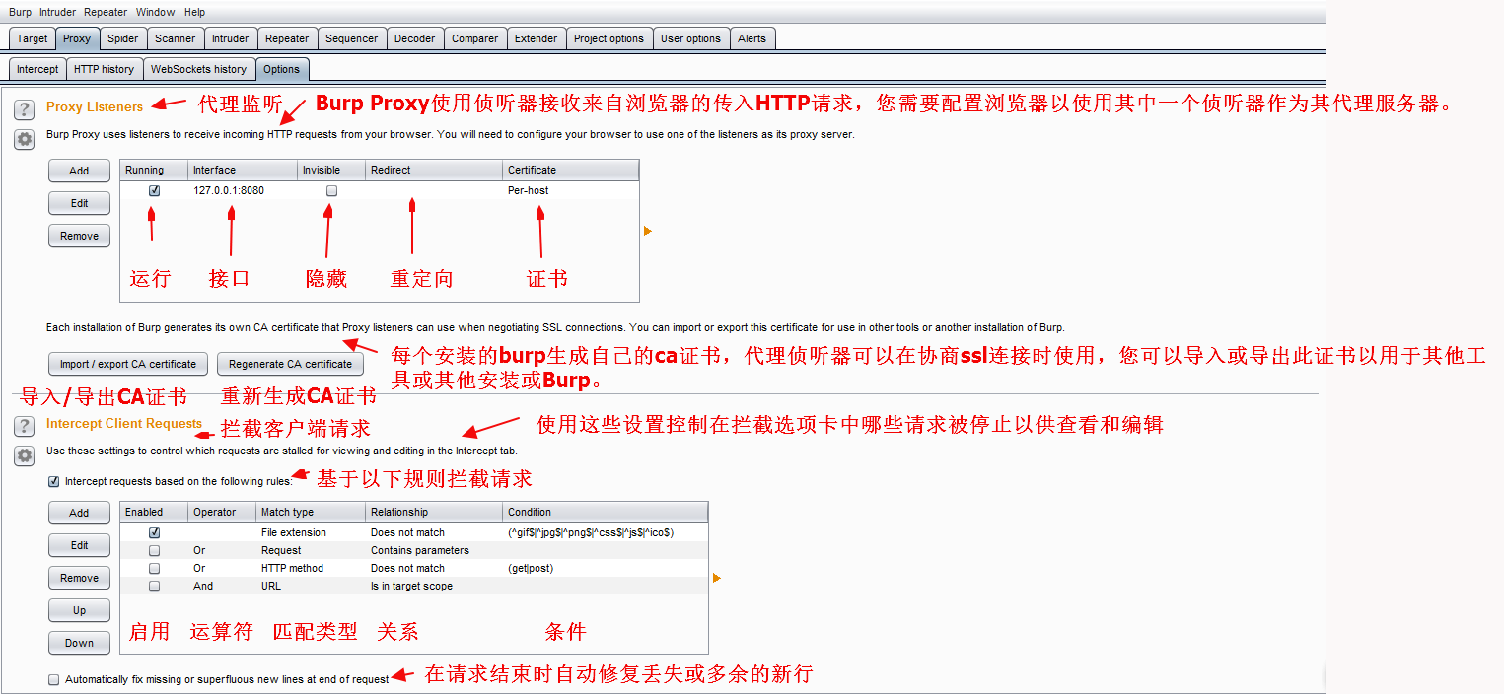Click Regenerate CA certificate
1504x694 pixels.
290,364
